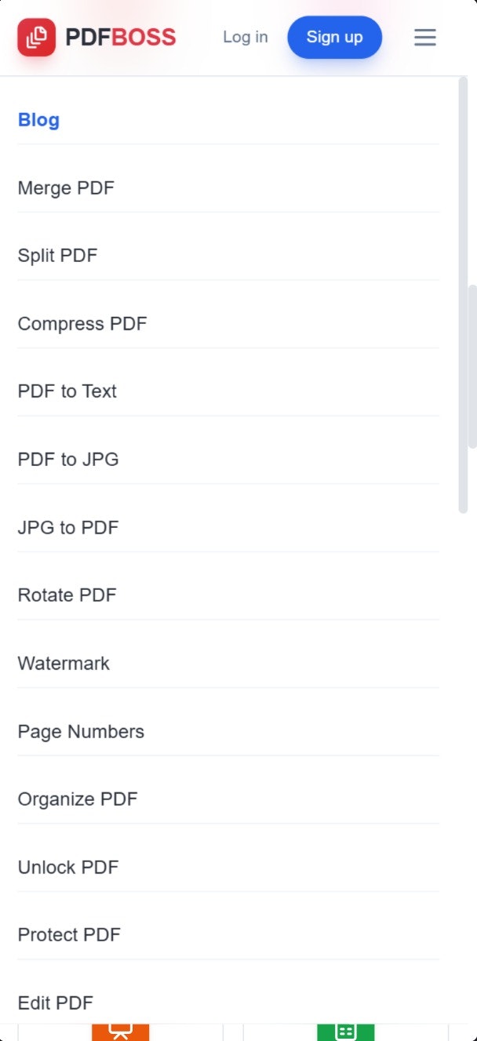Select the Protect PDF option
The width and height of the screenshot is (477, 1041).
pyautogui.click(x=69, y=934)
